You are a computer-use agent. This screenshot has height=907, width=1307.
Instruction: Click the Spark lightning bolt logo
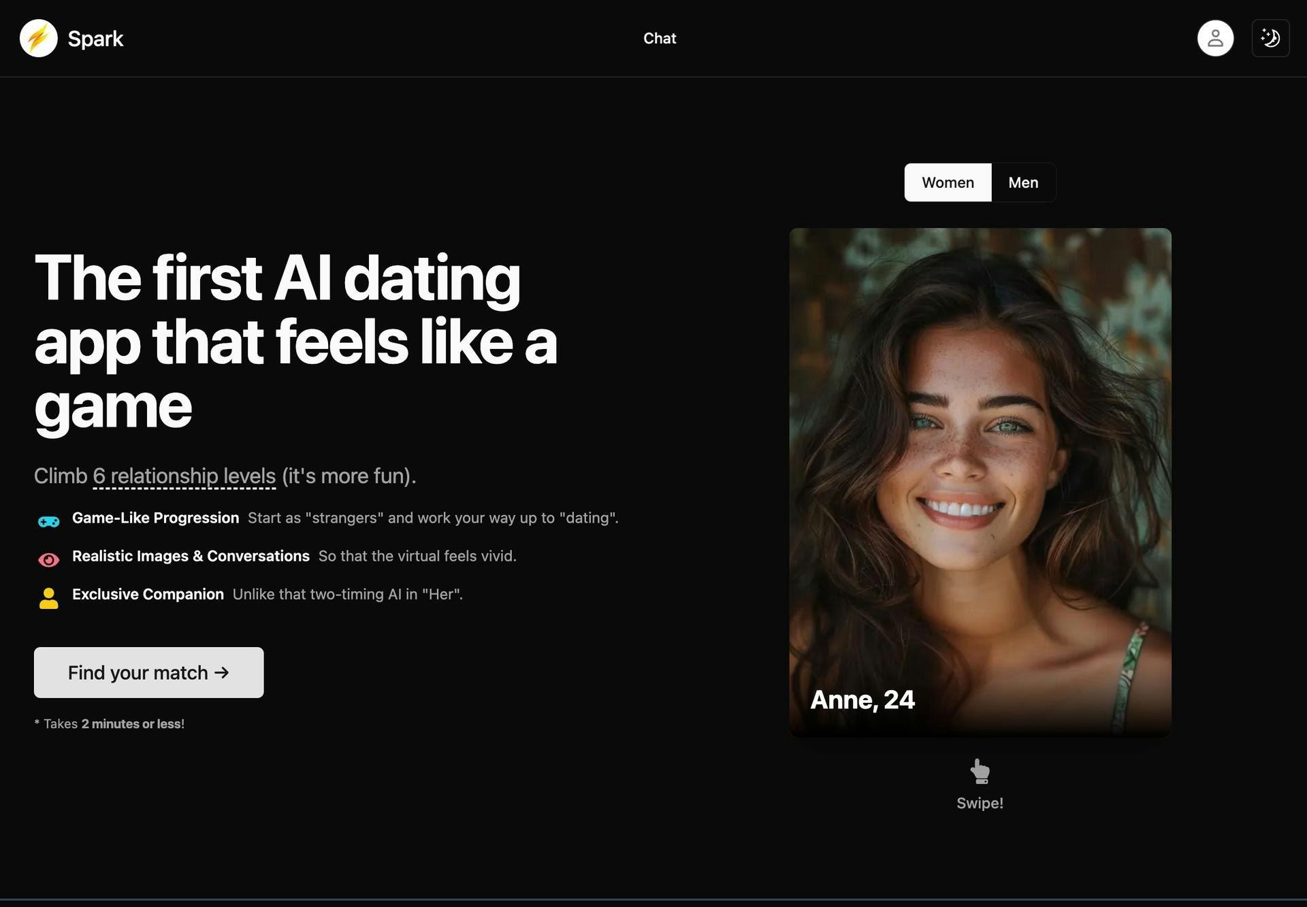[39, 38]
